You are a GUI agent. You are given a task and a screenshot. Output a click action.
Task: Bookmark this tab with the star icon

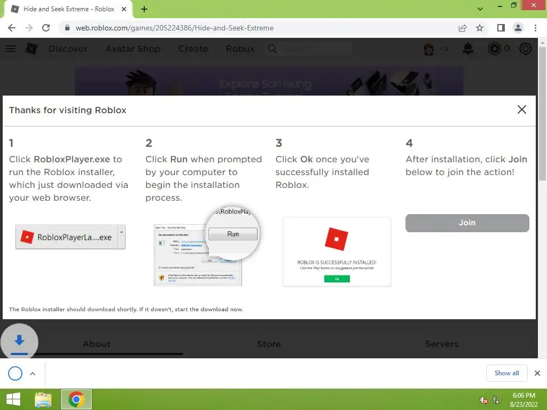(x=480, y=28)
